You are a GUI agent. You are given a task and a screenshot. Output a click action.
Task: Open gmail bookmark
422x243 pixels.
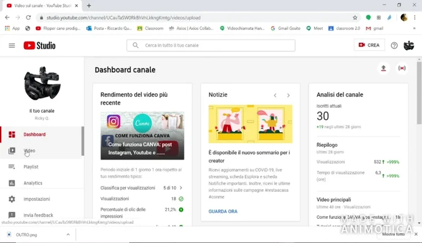pos(374,28)
